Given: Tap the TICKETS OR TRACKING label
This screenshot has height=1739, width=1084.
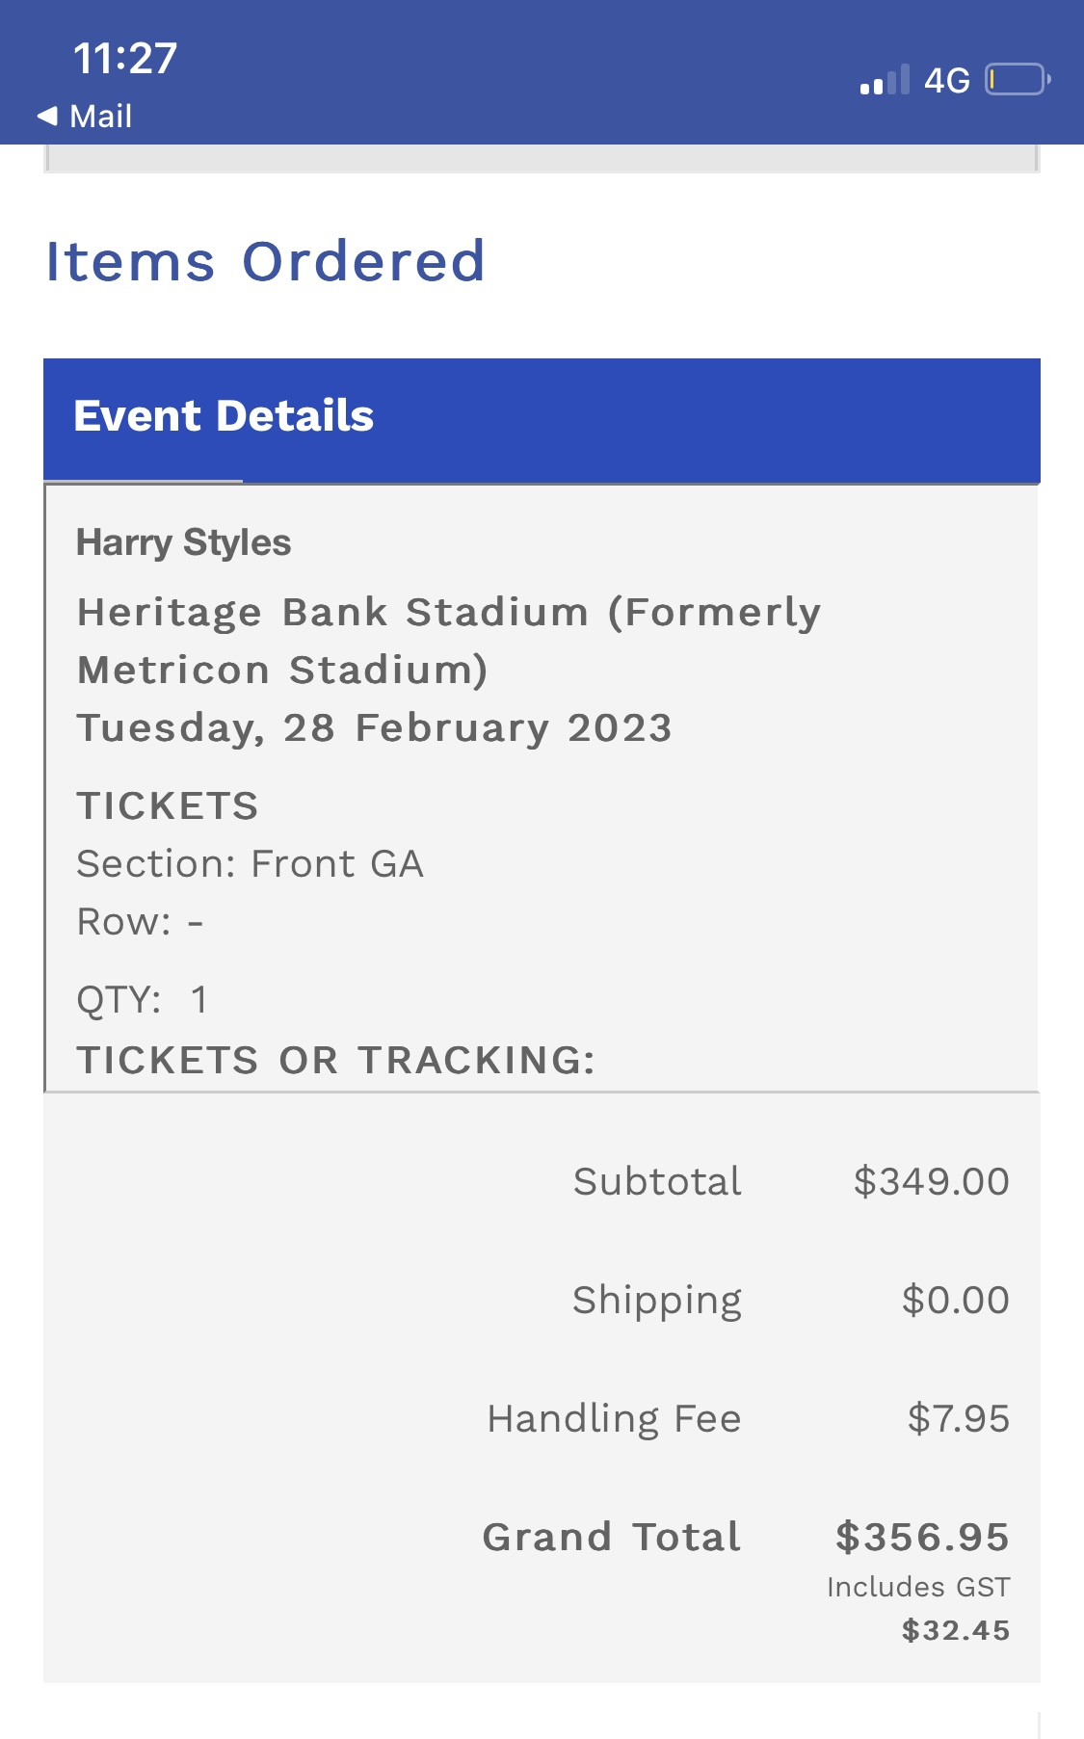Looking at the screenshot, I should (336, 1060).
